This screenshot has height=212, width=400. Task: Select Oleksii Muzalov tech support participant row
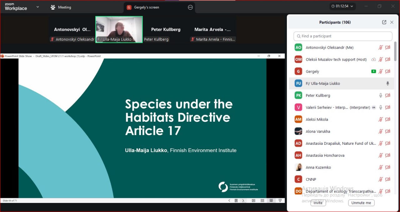click(341, 59)
